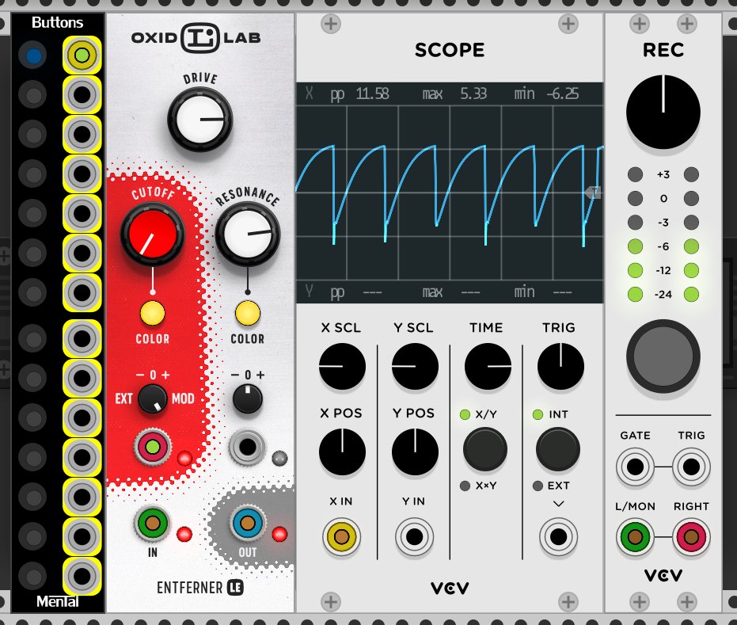Viewport: 737px width, 625px height.
Task: Click the SCOPE module title
Action: tap(450, 50)
